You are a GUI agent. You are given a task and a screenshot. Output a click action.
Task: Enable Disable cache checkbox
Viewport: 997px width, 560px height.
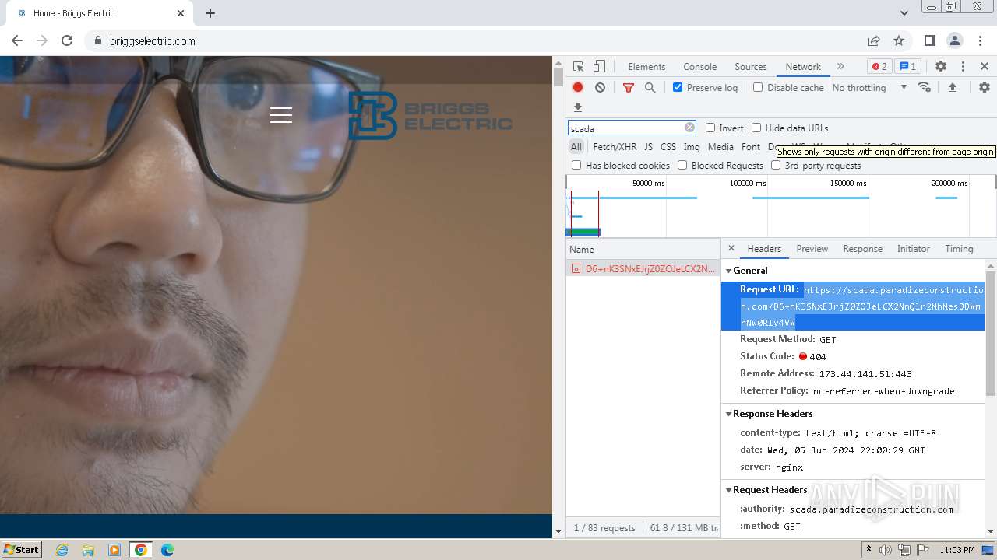[x=758, y=87]
